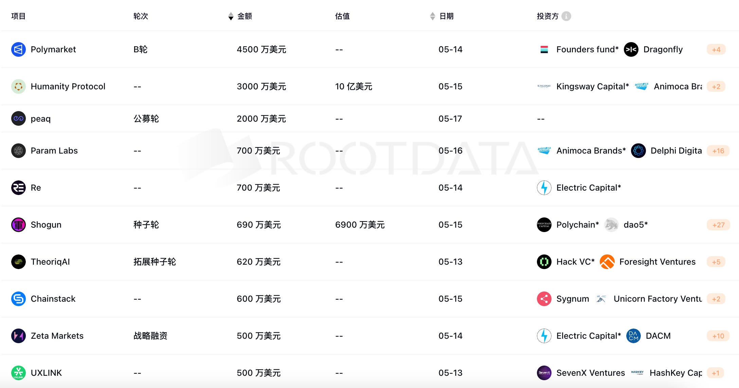Click the Polymarket project logo

(x=19, y=49)
